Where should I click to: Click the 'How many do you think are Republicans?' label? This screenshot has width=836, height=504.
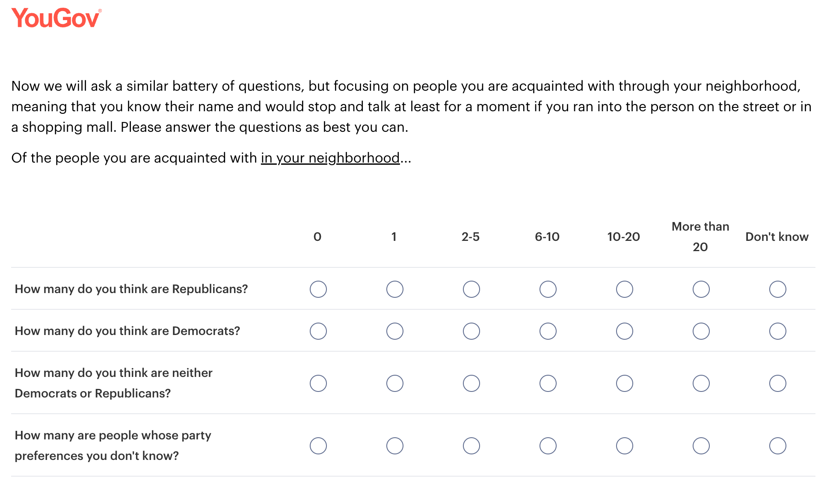click(131, 289)
